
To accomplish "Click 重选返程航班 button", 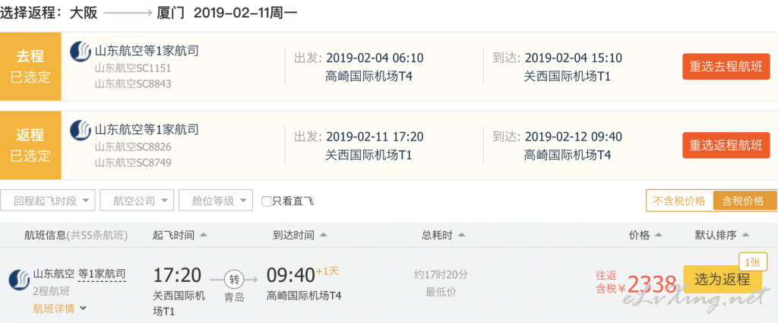I will coord(726,145).
